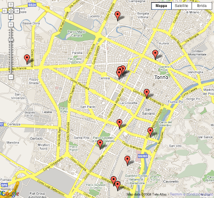214x198 pixels.
Task: Switch to the Satellite view
Action: pyautogui.click(x=181, y=6)
